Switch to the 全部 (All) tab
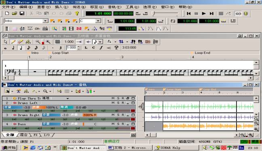The width and height of the screenshot is (262, 151). click(x=10, y=135)
